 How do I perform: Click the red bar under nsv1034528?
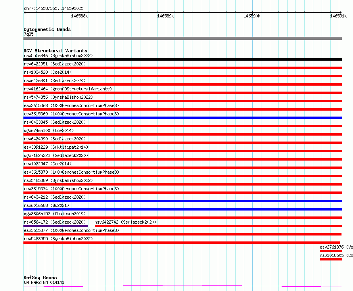coord(182,76)
